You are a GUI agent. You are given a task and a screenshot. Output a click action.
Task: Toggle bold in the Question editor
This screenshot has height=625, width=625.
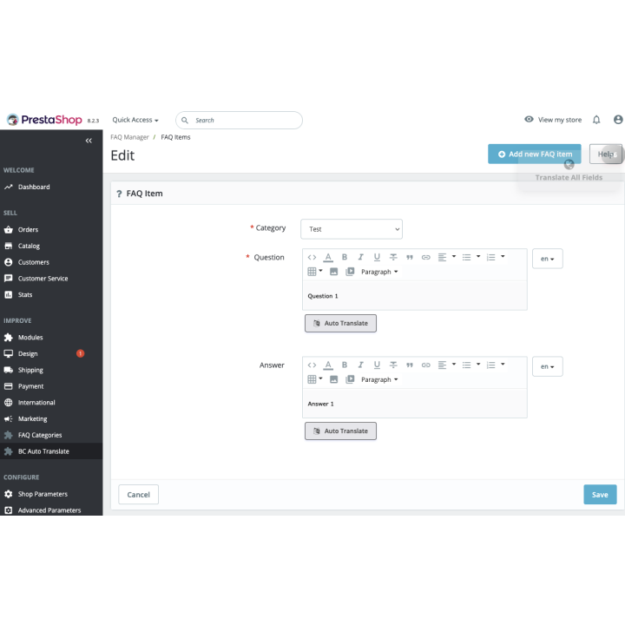click(345, 257)
